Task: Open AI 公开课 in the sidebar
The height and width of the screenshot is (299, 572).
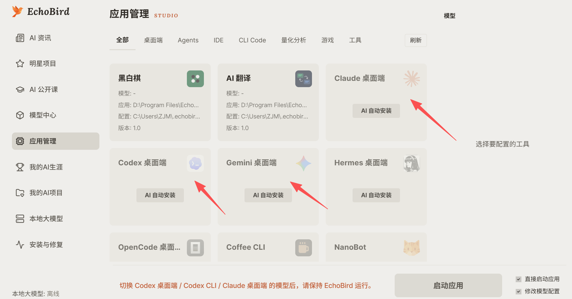Action: [x=56, y=90]
